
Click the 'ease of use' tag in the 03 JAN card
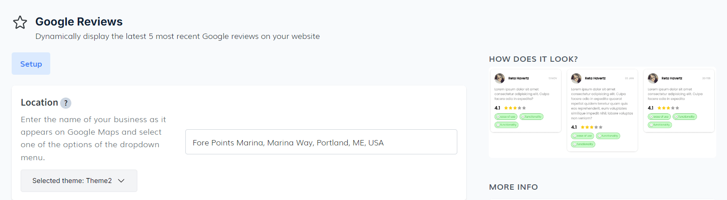pyautogui.click(x=582, y=136)
